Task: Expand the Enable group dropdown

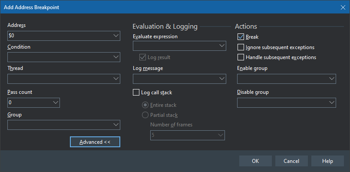Action: point(331,79)
